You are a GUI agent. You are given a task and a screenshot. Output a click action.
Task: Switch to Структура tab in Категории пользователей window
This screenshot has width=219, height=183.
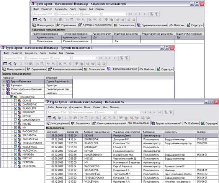click(x=195, y=25)
